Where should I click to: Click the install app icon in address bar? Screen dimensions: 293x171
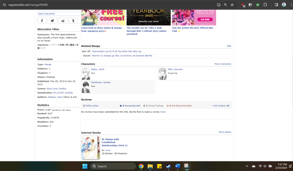point(219,5)
